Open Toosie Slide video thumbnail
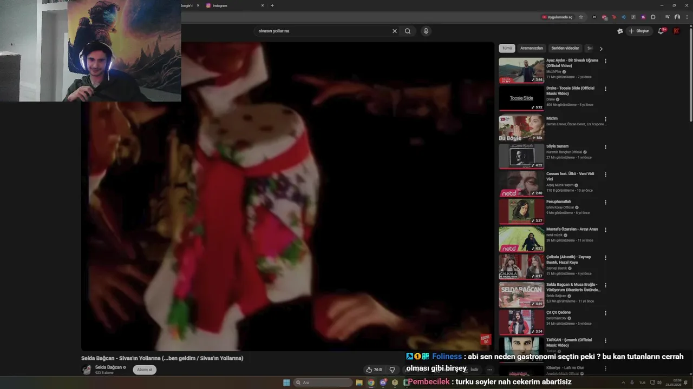The height and width of the screenshot is (389, 693). 521,98
